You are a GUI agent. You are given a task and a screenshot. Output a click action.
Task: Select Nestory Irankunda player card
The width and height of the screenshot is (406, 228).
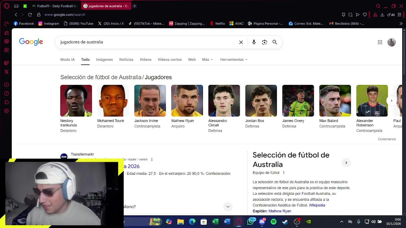[76, 109]
